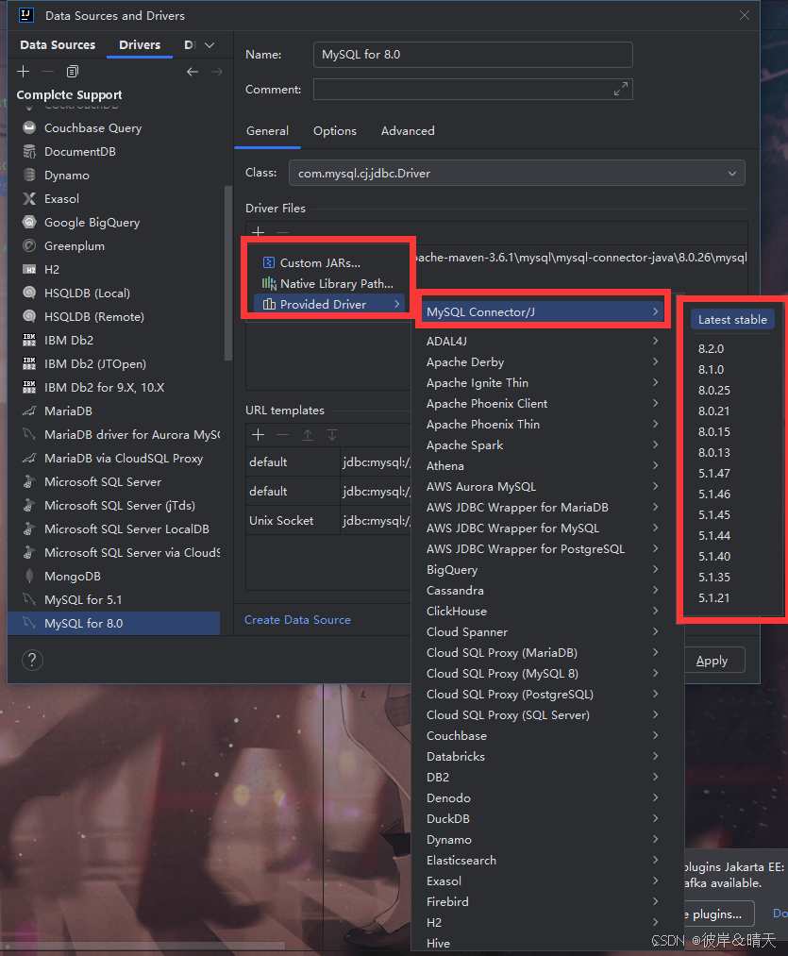The image size is (788, 956).
Task: Click the Apply button
Action: 712,661
